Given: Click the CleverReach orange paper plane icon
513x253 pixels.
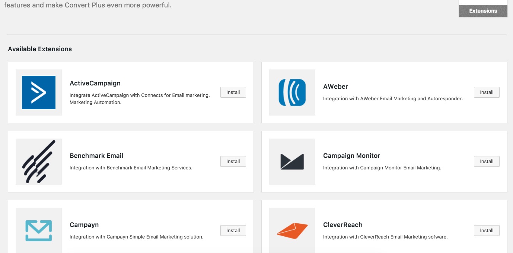Looking at the screenshot, I should [292, 230].
